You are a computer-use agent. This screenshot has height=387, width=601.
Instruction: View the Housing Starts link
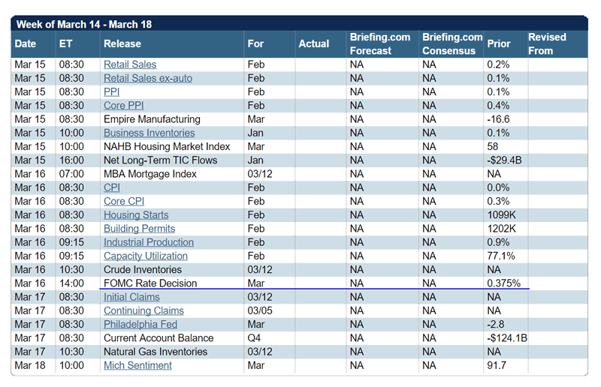(x=136, y=215)
